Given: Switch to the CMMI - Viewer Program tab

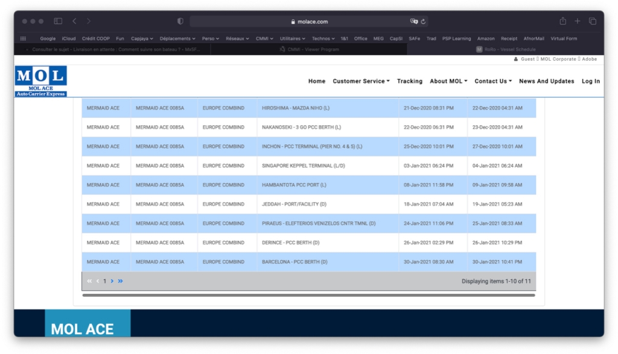Looking at the screenshot, I should [309, 49].
